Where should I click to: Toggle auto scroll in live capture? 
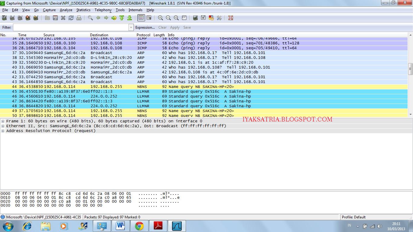click(x=149, y=18)
